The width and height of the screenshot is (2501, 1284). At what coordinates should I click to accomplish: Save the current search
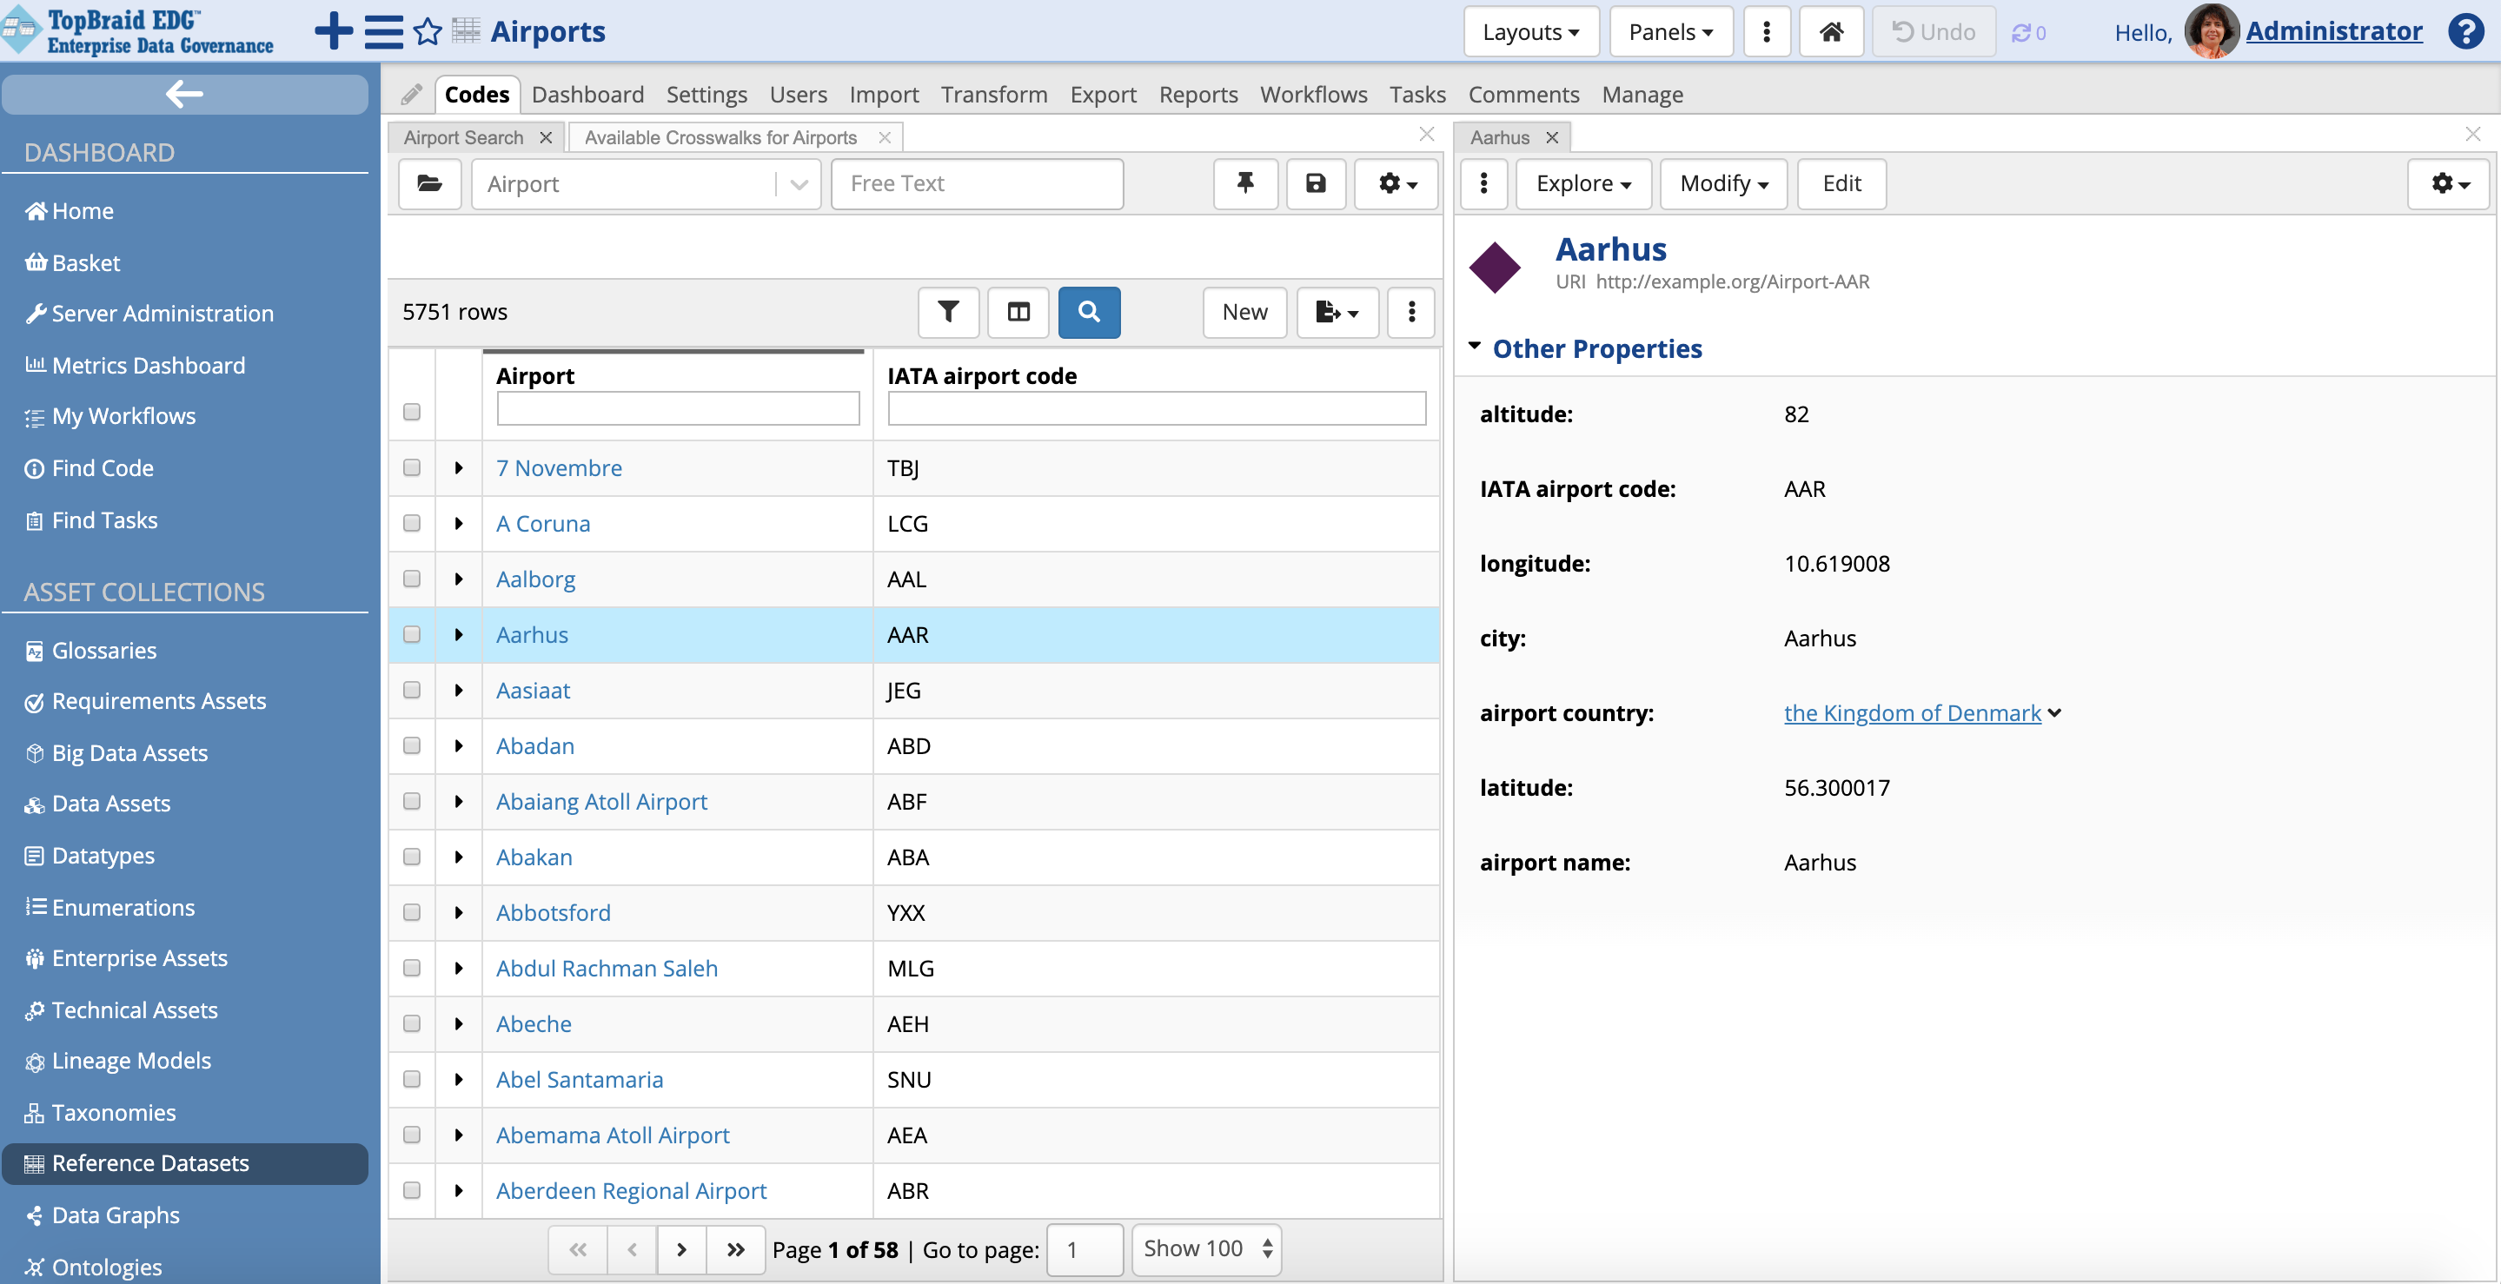1316,183
